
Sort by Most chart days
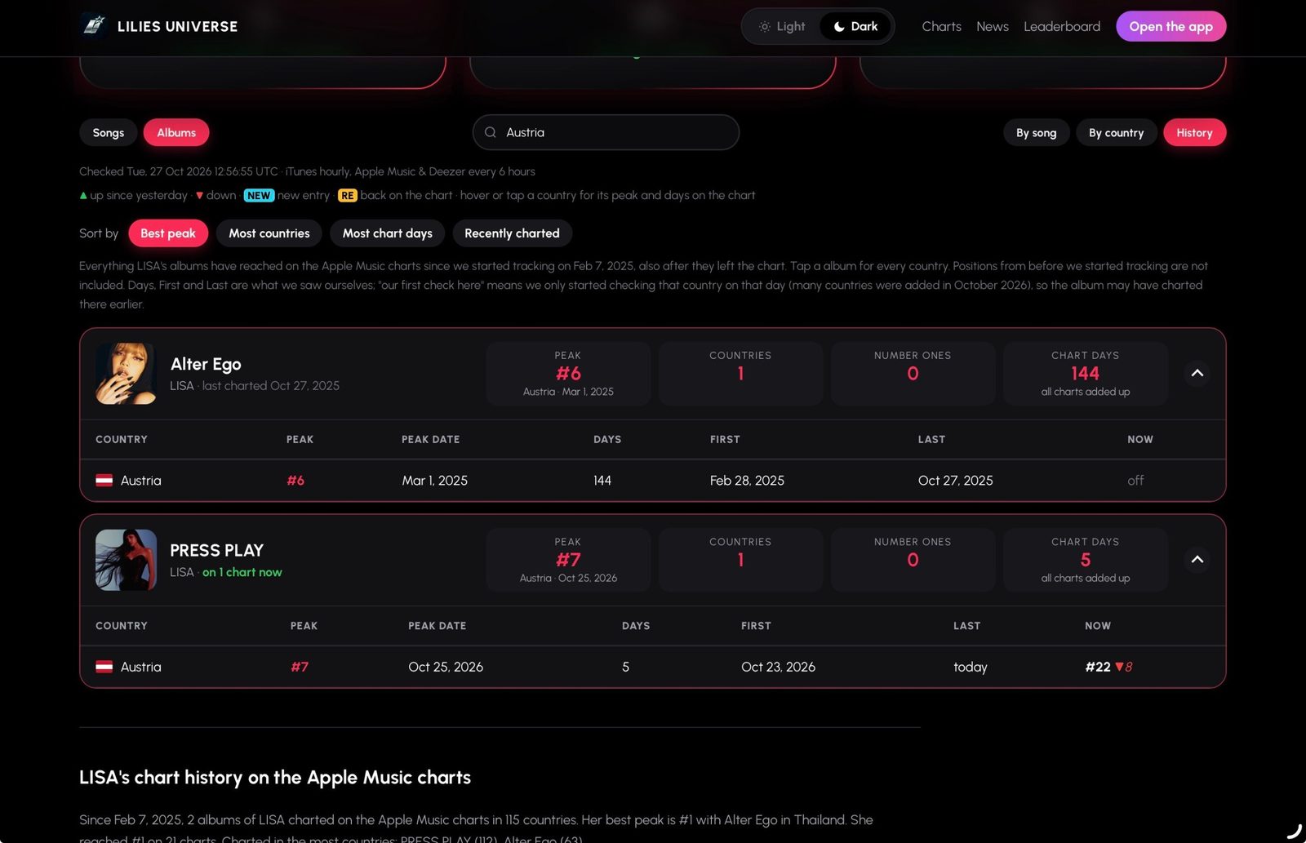tap(388, 233)
